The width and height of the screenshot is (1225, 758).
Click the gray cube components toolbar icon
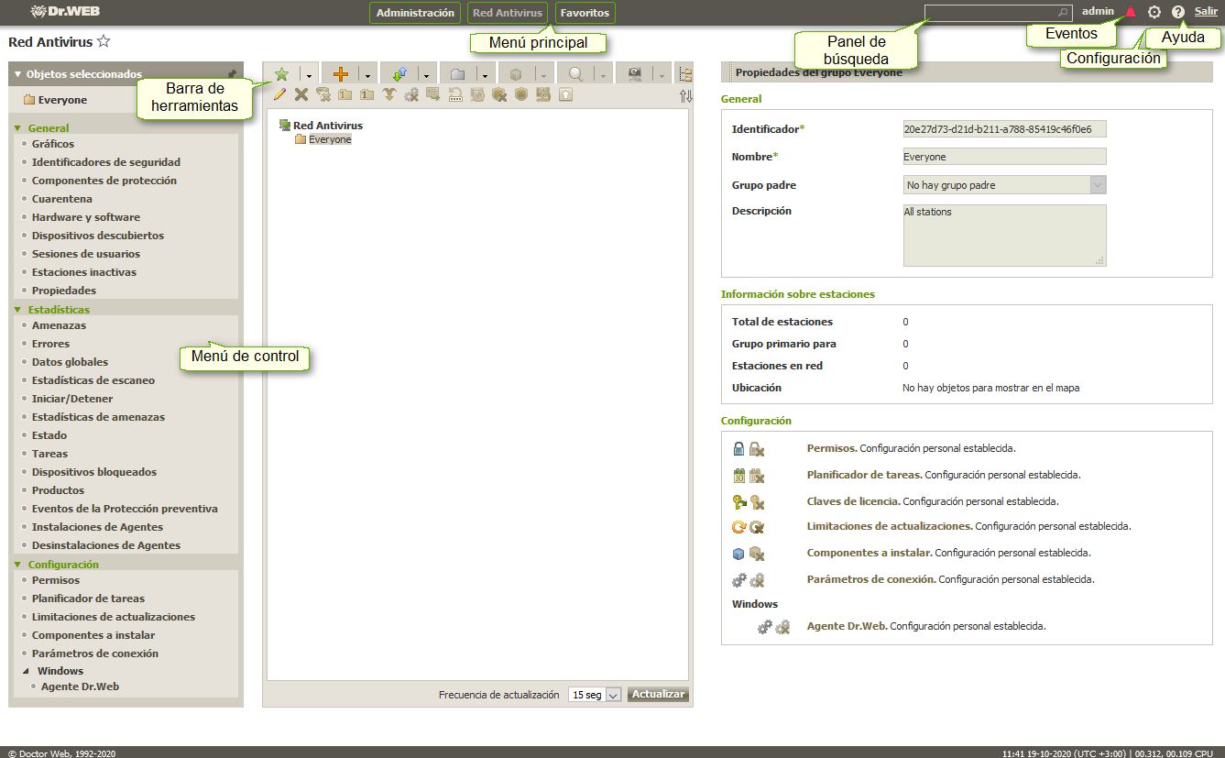pyautogui.click(x=517, y=74)
